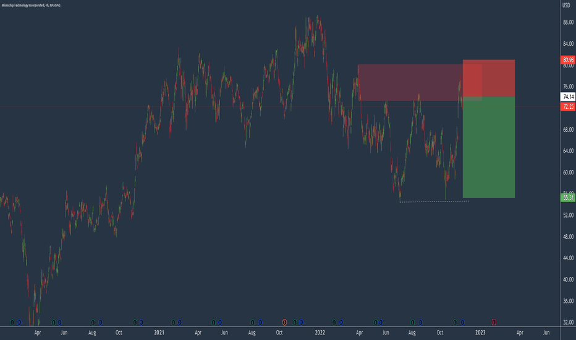Open the USD currency selector

(x=566, y=5)
